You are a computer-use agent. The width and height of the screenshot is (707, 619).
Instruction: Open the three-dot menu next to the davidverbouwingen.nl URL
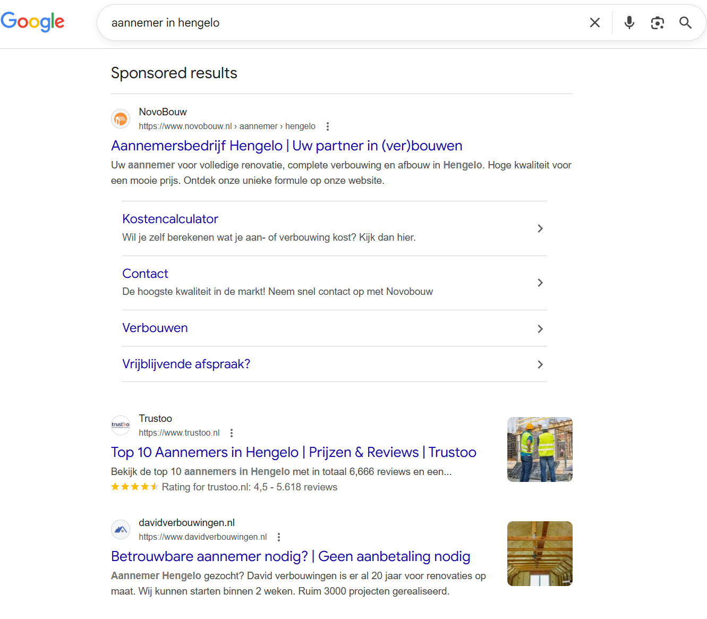(x=279, y=537)
